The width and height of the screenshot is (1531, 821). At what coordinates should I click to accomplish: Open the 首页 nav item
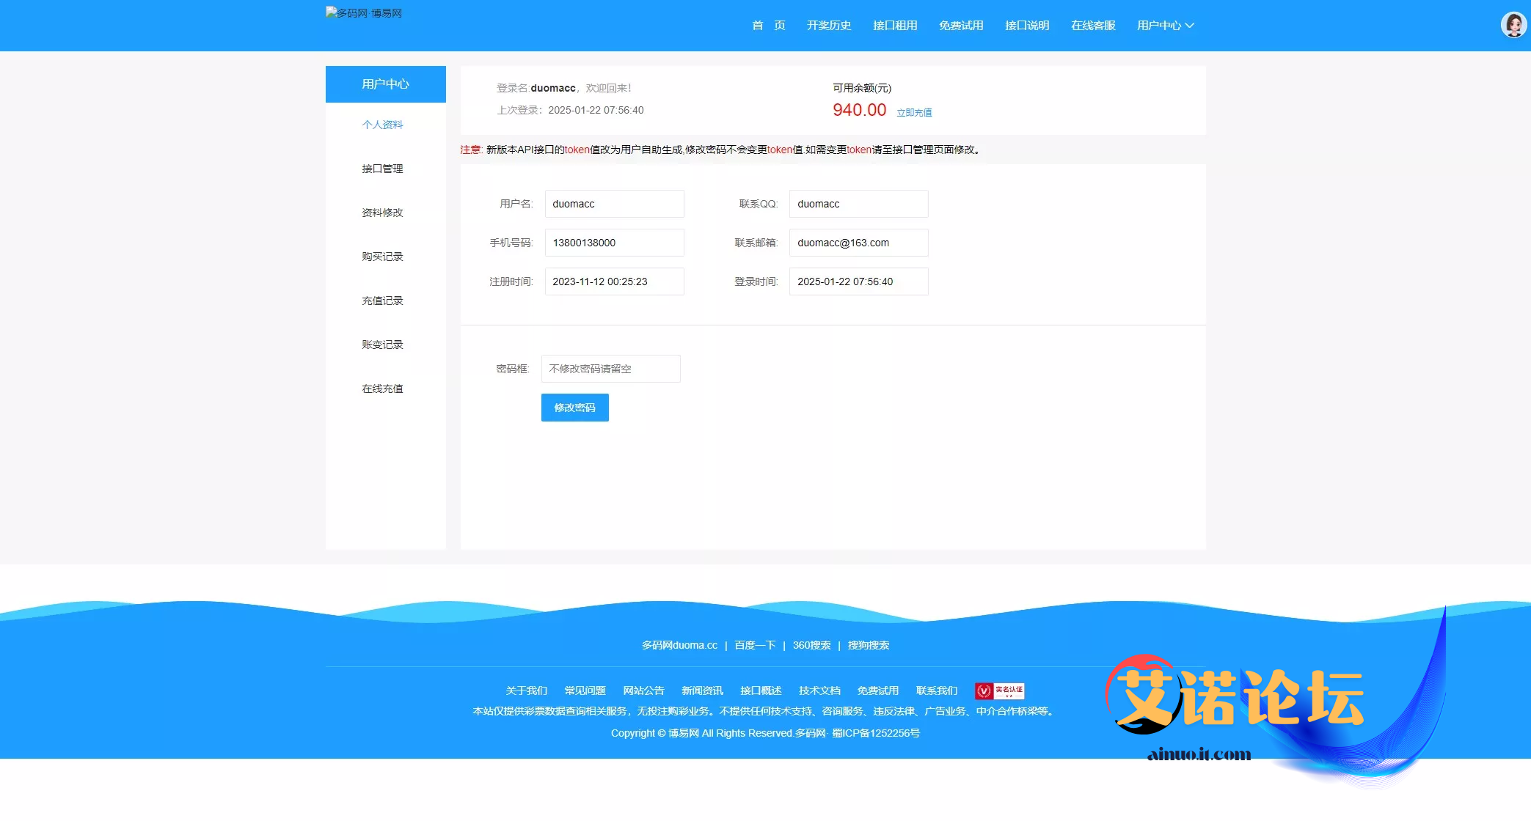[768, 26]
